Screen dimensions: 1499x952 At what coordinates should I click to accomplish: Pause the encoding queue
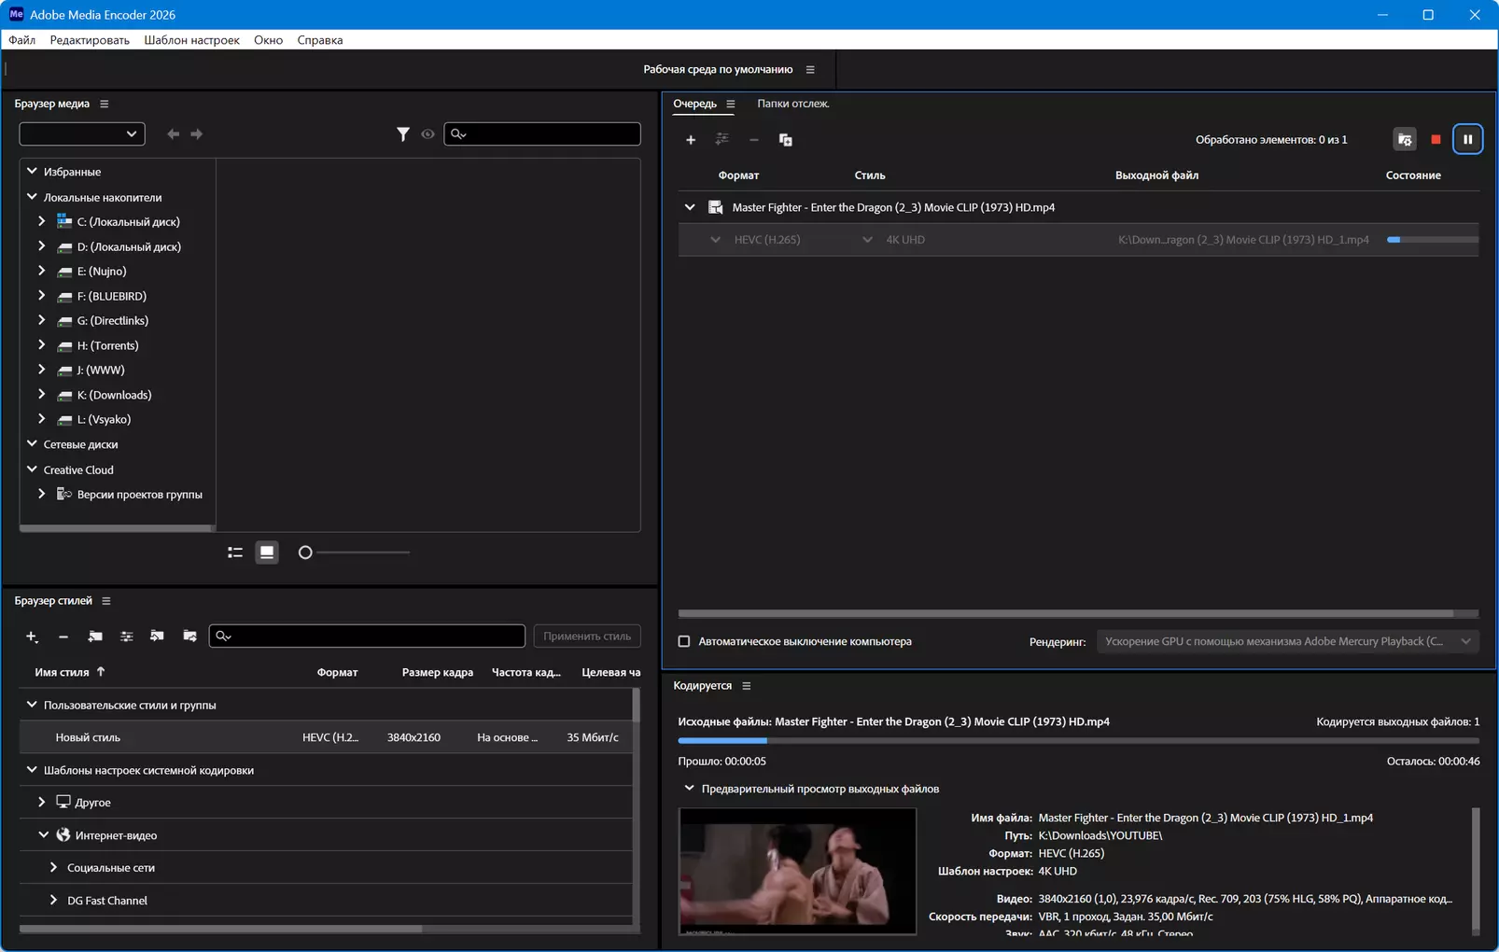1467,140
